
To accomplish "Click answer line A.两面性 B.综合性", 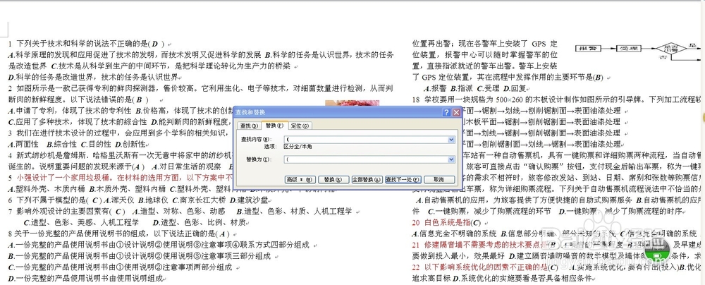I will click(78, 144).
